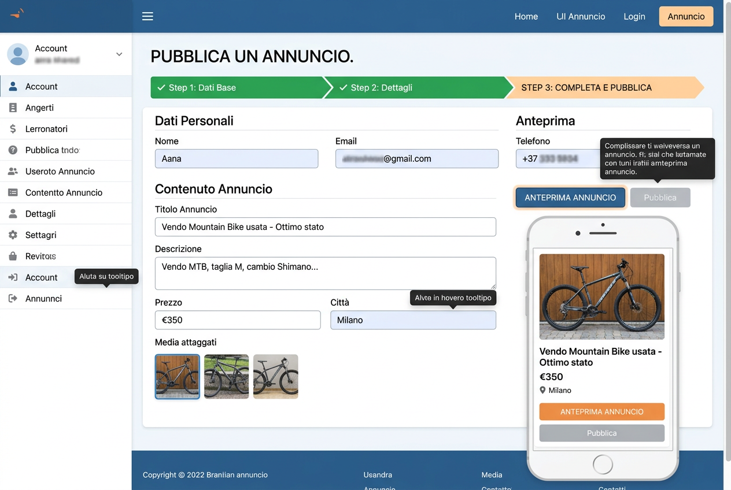
Task: Click orange ANTEPRIMA ANNUNCIO in phone preview
Action: (601, 412)
